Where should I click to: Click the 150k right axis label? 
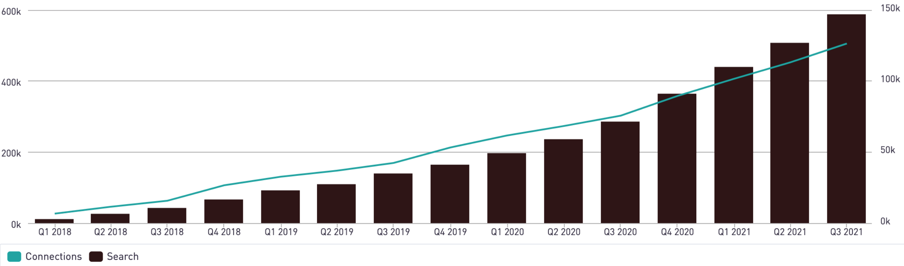890,8
